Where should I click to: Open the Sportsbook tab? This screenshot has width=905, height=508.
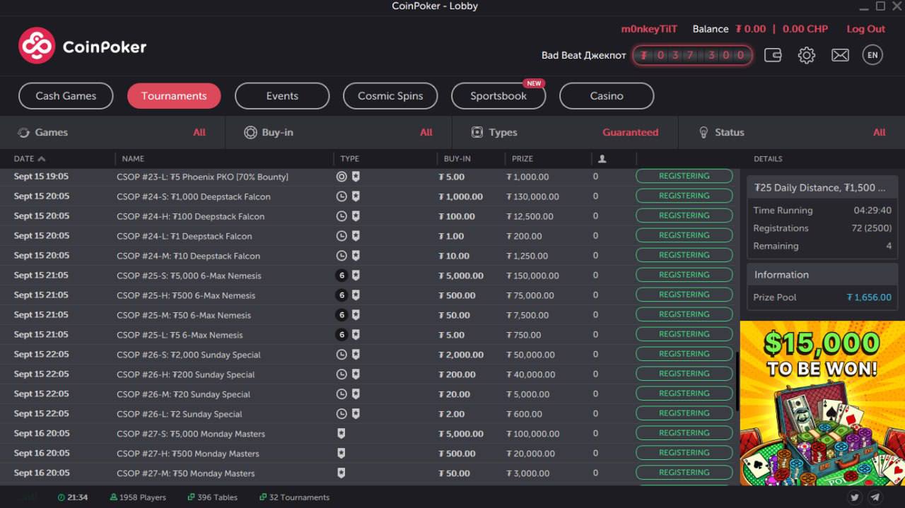pos(498,96)
